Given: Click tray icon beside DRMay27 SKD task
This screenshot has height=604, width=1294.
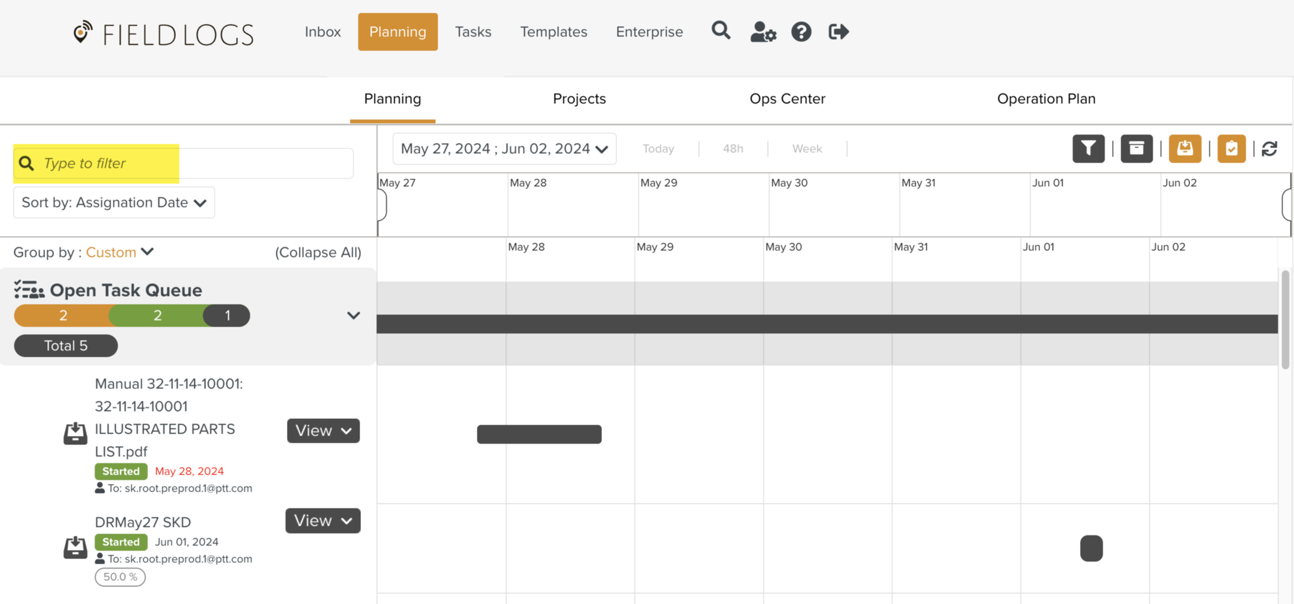Looking at the screenshot, I should click(75, 547).
